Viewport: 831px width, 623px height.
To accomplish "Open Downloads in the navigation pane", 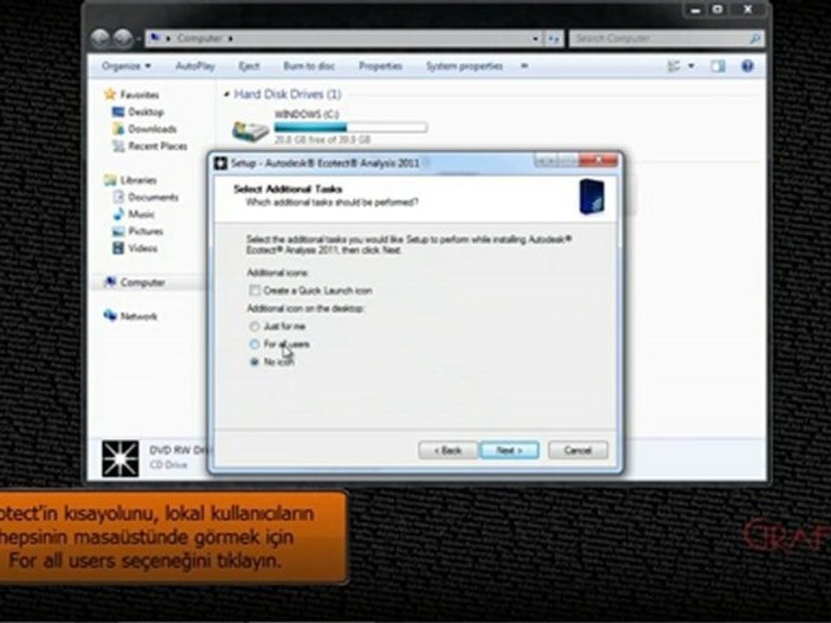I will 152,129.
